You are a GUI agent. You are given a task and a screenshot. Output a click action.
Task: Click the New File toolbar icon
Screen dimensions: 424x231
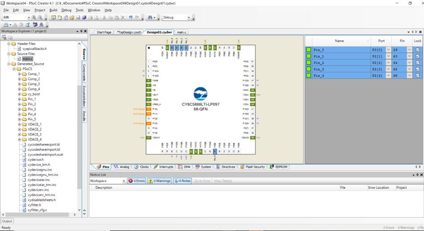pyautogui.click(x=60, y=17)
